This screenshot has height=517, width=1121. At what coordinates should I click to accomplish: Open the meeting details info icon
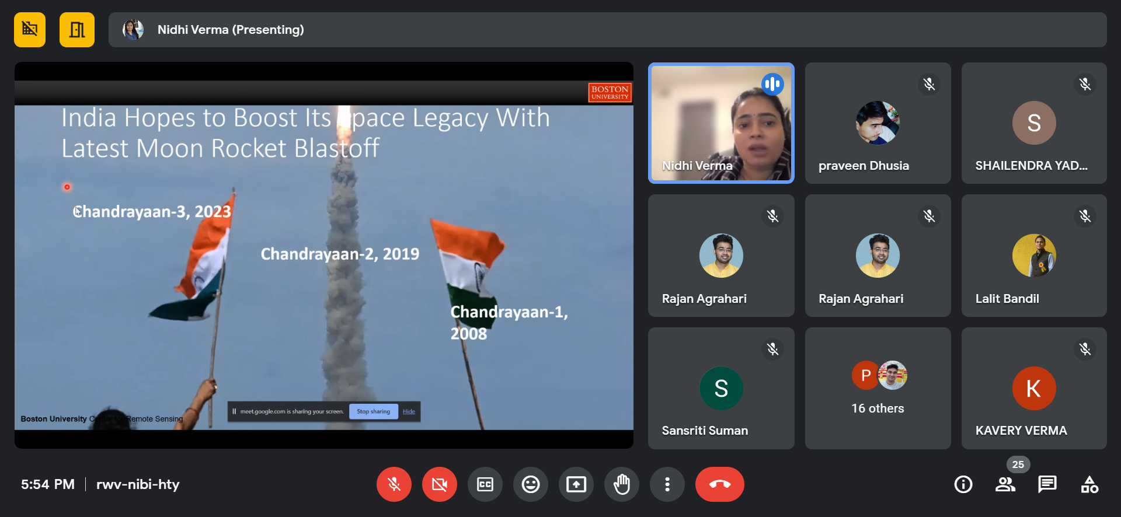[963, 484]
